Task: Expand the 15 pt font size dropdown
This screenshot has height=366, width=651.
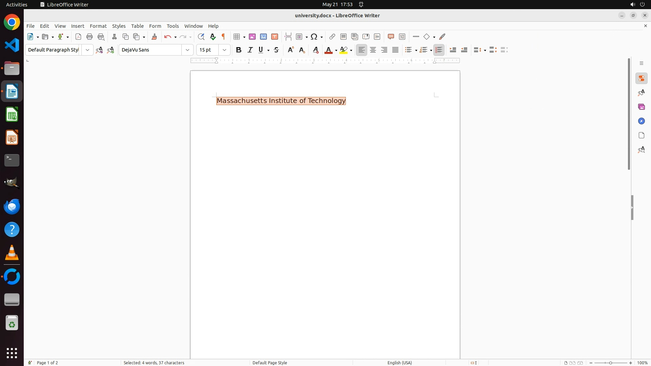Action: coord(224,50)
